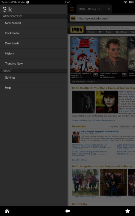Open Seth Meyers Engaged to Alexi Ashe headline
135x216 pixels.
[x=100, y=132]
